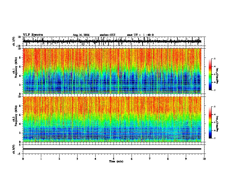Click the "VLF Spectra" title text
The height and width of the screenshot is (178, 230).
click(33, 35)
